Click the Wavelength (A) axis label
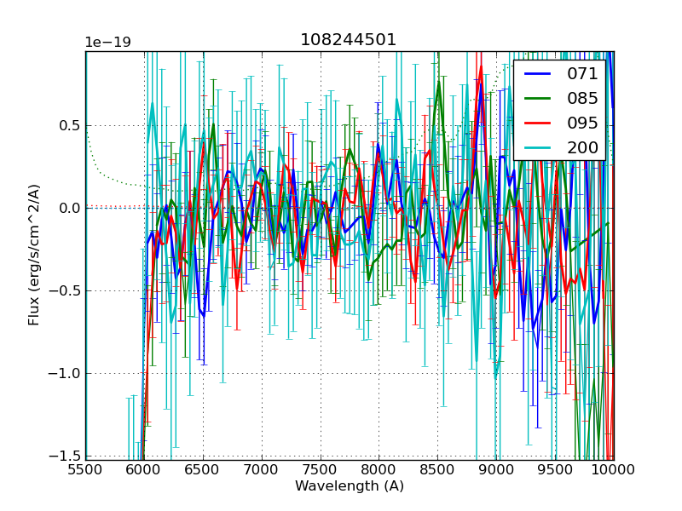This screenshot has height=511, width=682. point(350,486)
